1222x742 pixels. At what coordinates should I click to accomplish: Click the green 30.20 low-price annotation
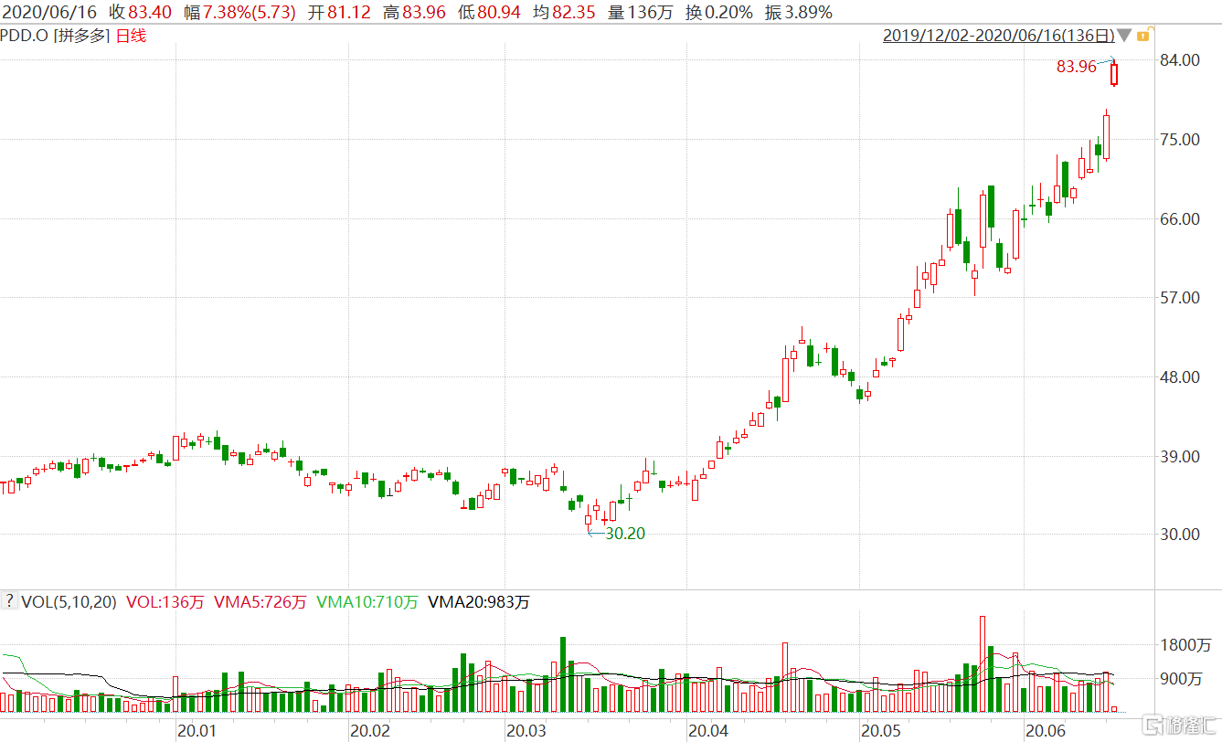[x=625, y=534]
